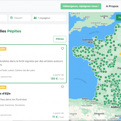Favorite the first listing with heart icon
Viewport: 121px width, 121px height.
(x=62, y=48)
